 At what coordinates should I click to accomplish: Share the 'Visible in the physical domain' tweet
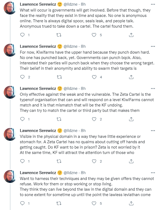point(131,161)
